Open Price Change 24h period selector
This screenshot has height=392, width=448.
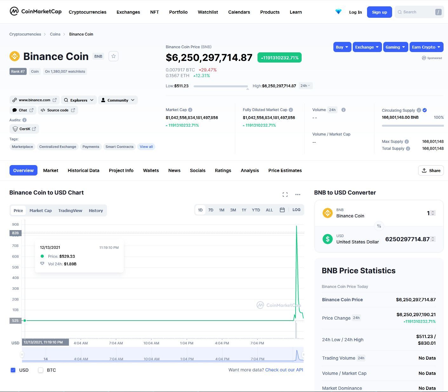[x=357, y=318]
